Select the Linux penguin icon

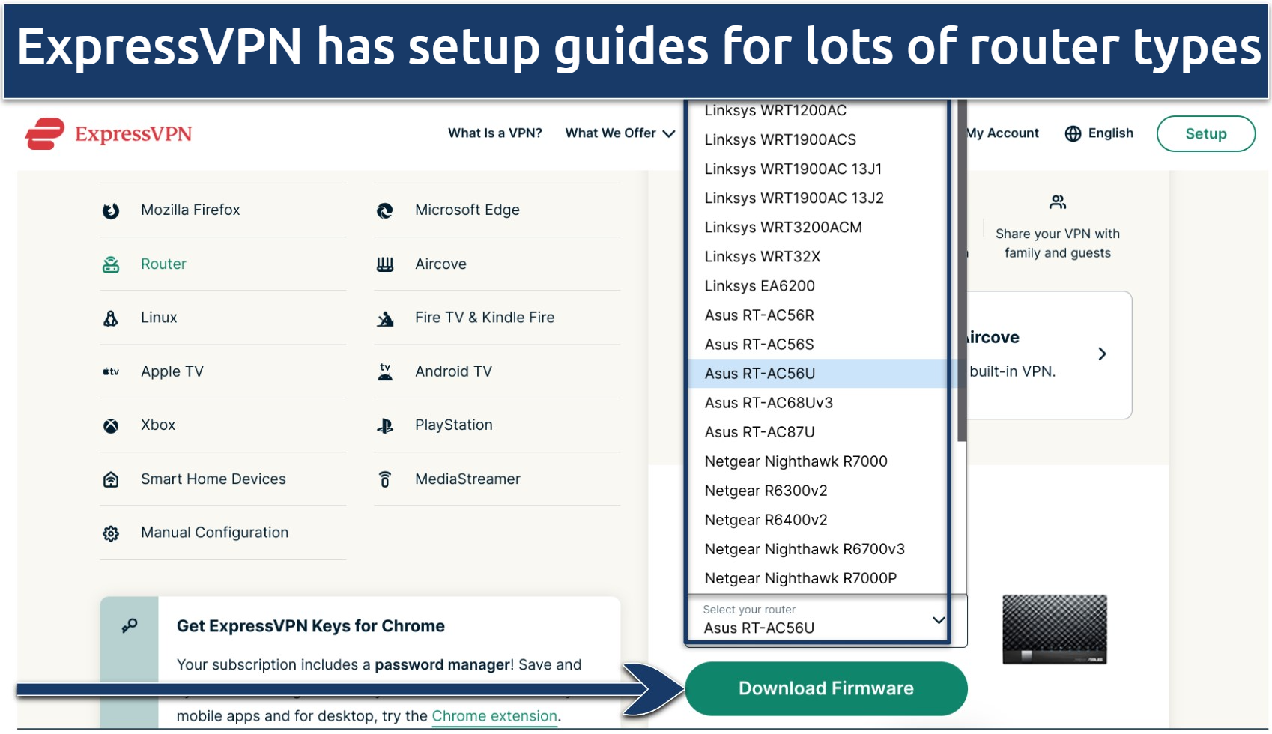click(110, 317)
